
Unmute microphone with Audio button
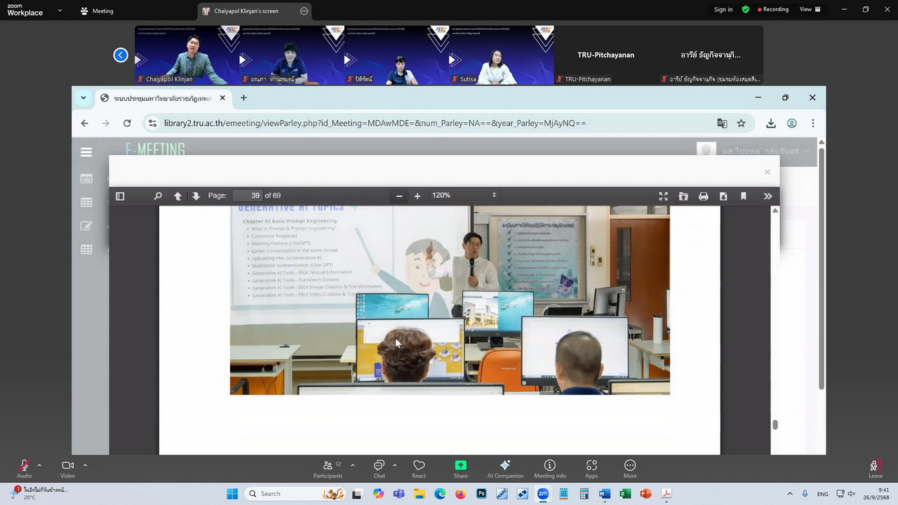(24, 469)
